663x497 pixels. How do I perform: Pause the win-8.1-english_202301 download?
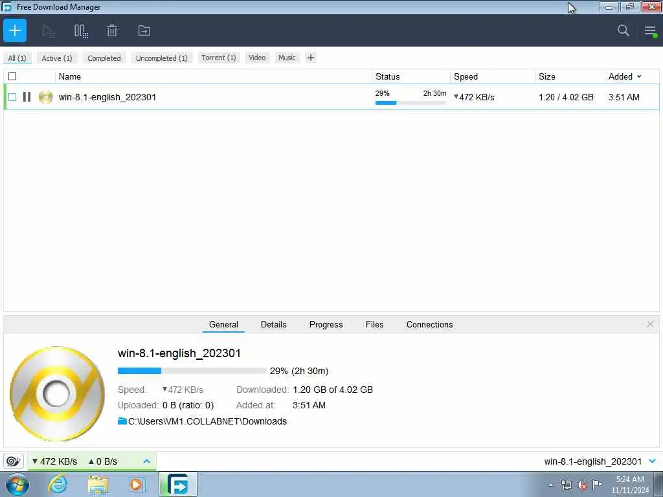pyautogui.click(x=27, y=97)
